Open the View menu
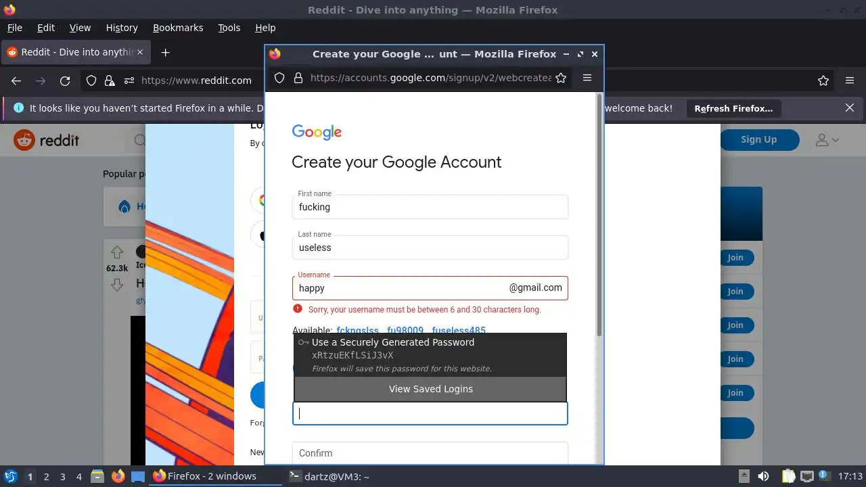Image resolution: width=866 pixels, height=487 pixels. pos(80,28)
